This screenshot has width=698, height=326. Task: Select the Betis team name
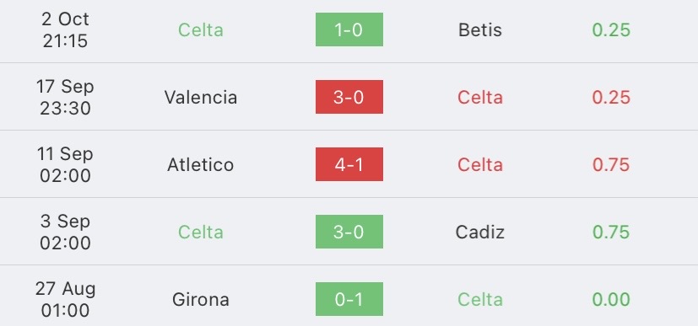coord(480,29)
